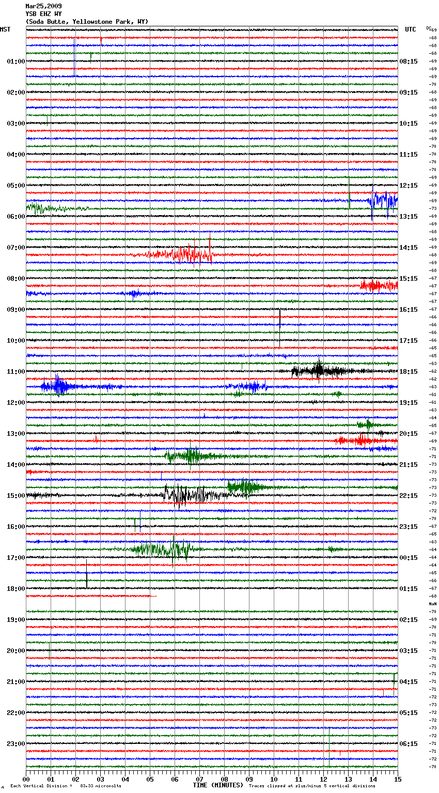This screenshot has height=793, width=439.
Task: Click the 12:15 UTC time label
Action: (409, 186)
